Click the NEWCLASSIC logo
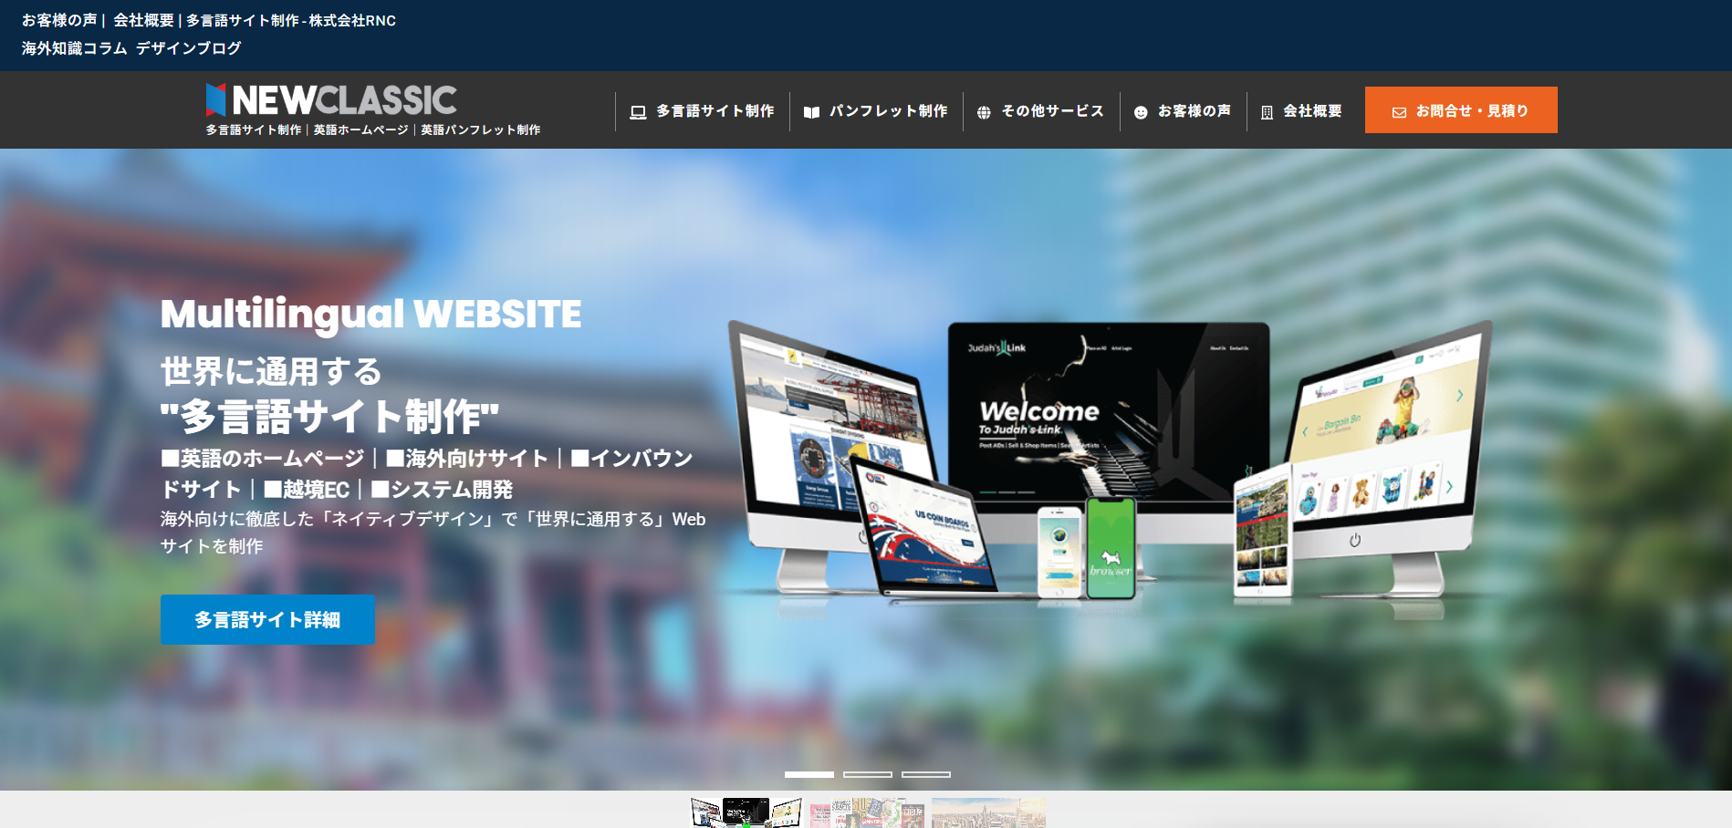The image size is (1732, 828). pyautogui.click(x=331, y=100)
